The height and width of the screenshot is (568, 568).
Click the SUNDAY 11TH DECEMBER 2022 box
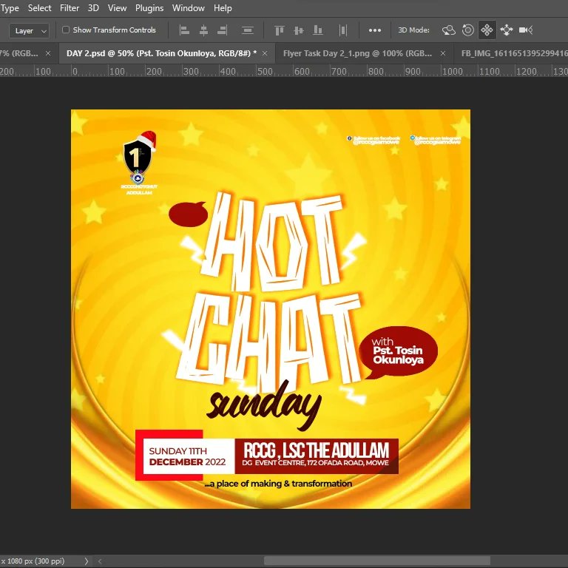coord(189,456)
